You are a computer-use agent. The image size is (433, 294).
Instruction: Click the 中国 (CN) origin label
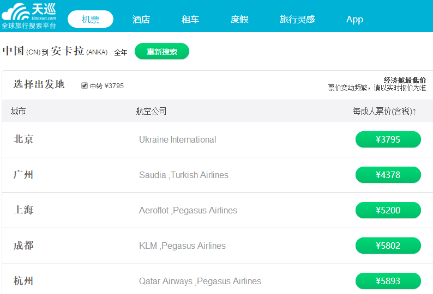(21, 51)
